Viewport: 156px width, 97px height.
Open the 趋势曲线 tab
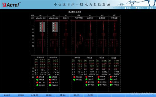(x=21, y=95)
